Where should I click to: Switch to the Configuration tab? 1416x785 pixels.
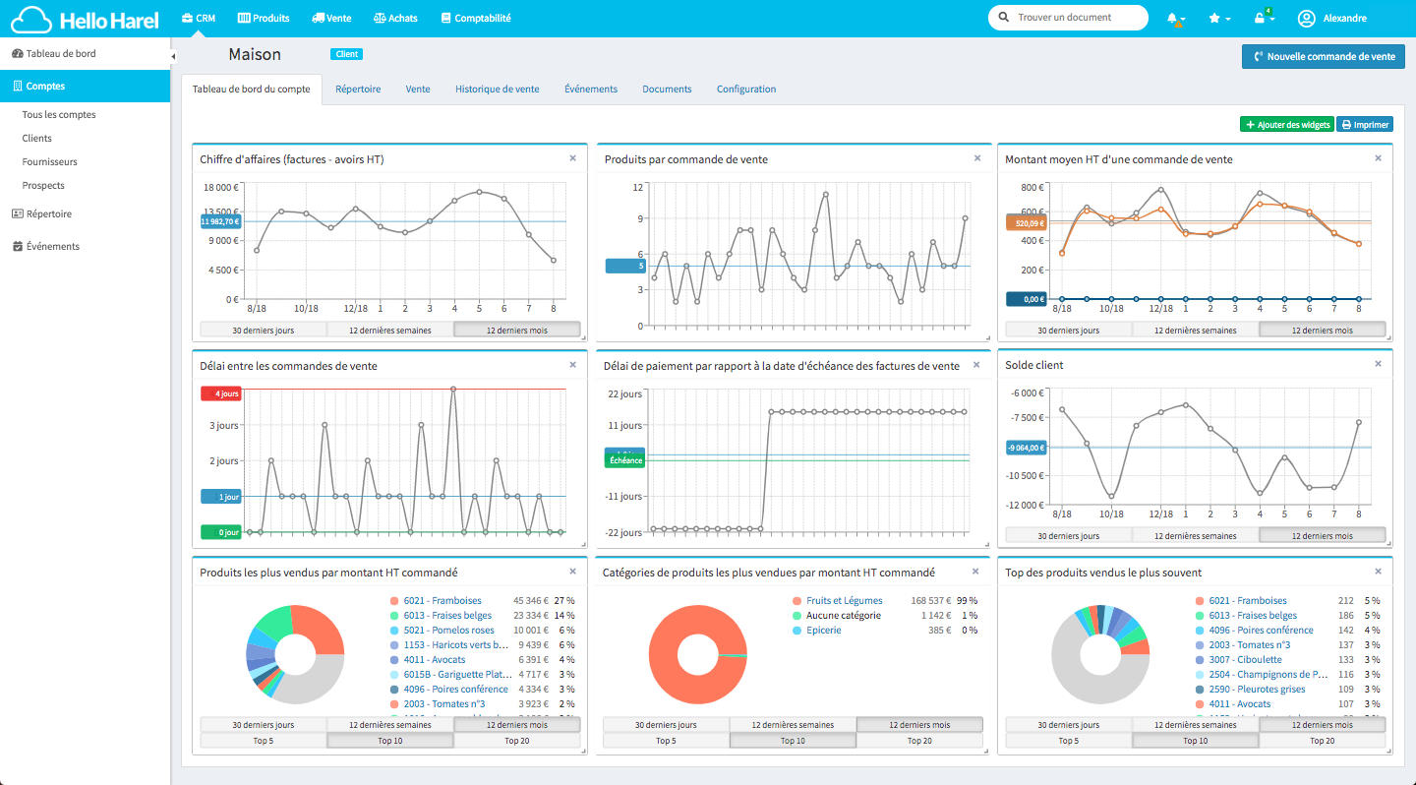point(746,90)
